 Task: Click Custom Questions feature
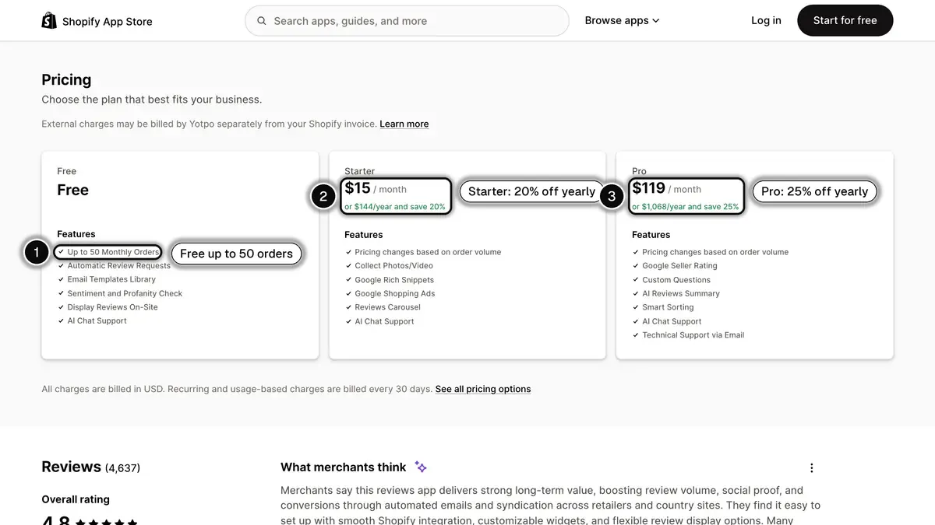coord(676,280)
